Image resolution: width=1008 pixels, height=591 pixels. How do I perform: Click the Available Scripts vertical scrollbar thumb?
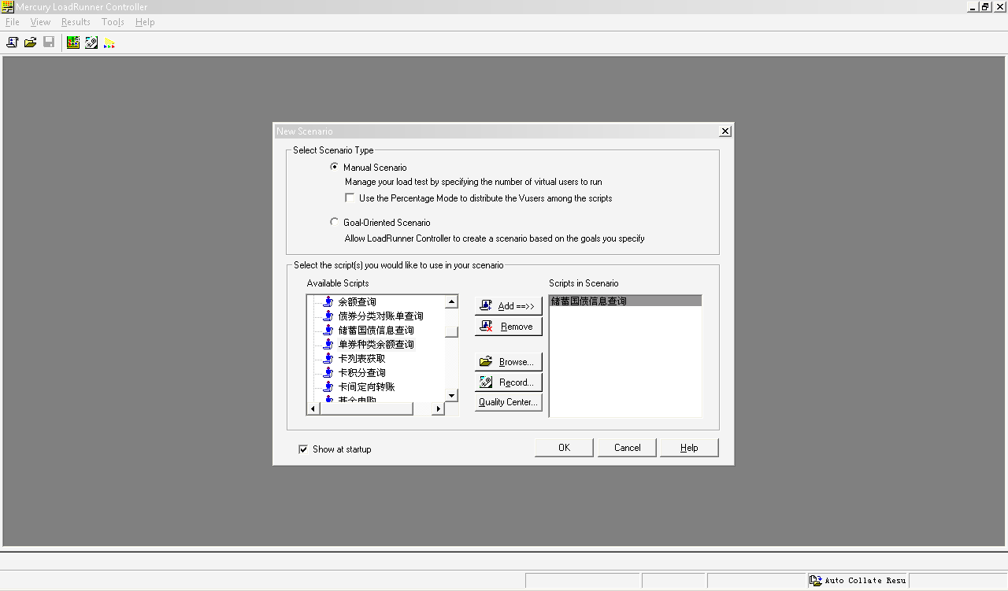click(451, 331)
